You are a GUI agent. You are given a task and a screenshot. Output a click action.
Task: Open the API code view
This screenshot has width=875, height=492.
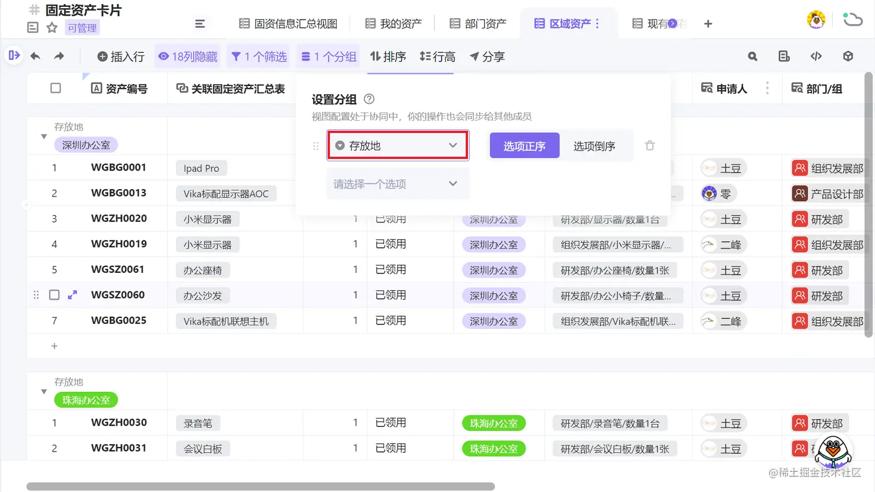coord(816,56)
